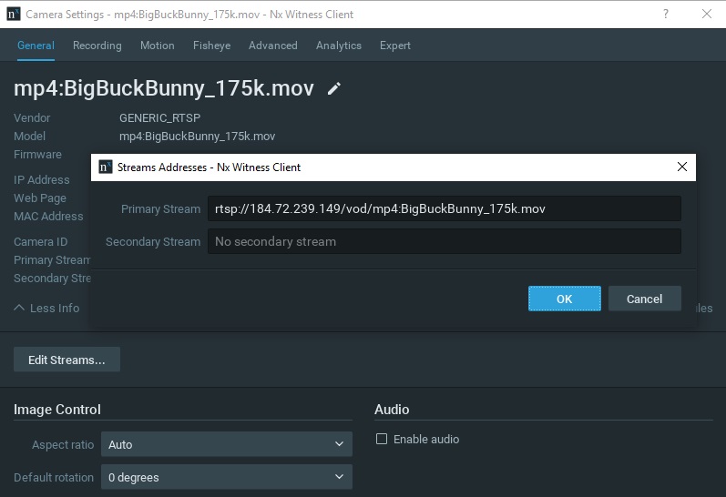Open the Motion tab
Viewport: 726px width, 497px height.
158,46
